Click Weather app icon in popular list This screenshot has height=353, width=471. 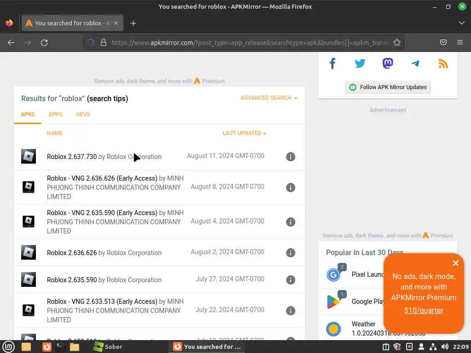pyautogui.click(x=333, y=329)
